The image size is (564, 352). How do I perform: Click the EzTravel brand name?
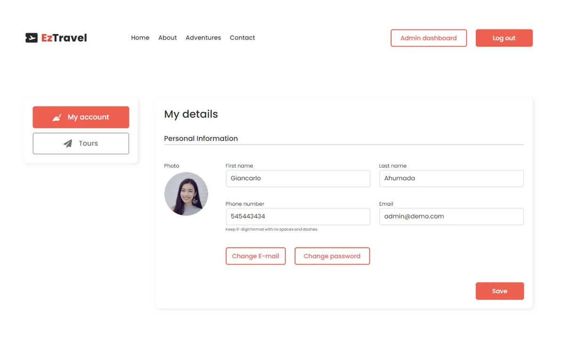tap(64, 38)
